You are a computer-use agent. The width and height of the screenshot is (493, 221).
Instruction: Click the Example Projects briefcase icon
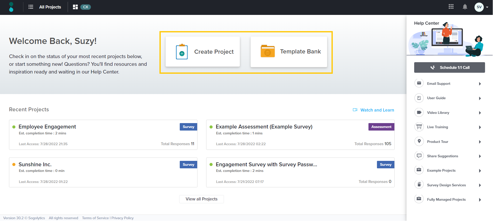point(419,170)
